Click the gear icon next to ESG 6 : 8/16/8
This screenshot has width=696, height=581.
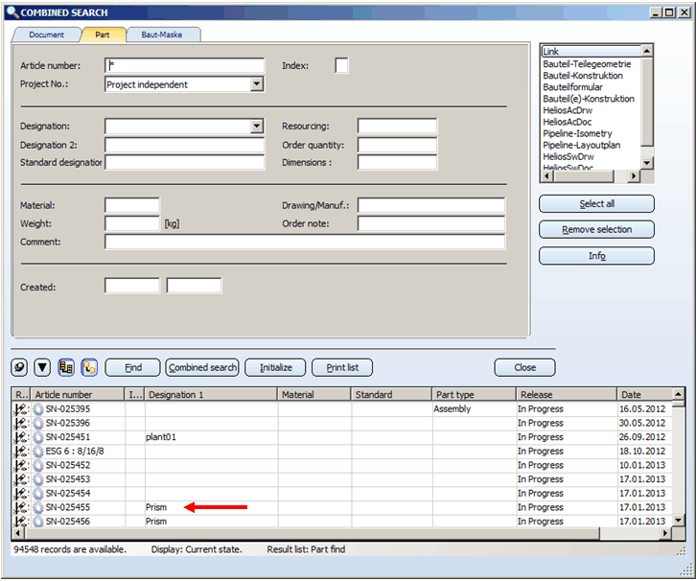[x=38, y=451]
